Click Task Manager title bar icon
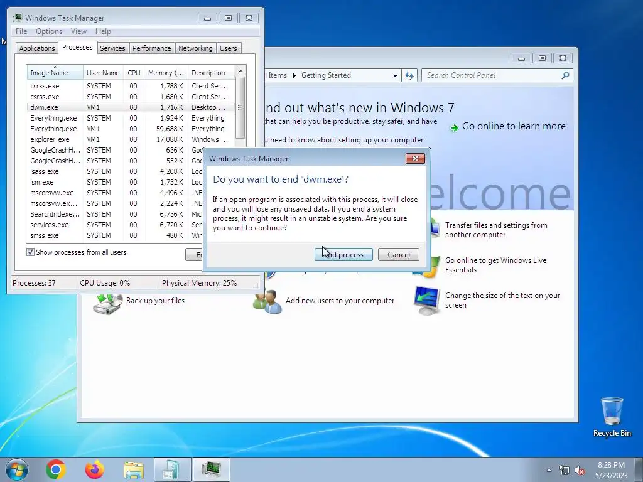643x482 pixels. pos(17,18)
